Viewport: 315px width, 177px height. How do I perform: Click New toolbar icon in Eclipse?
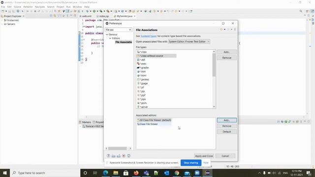click(x=3, y=11)
